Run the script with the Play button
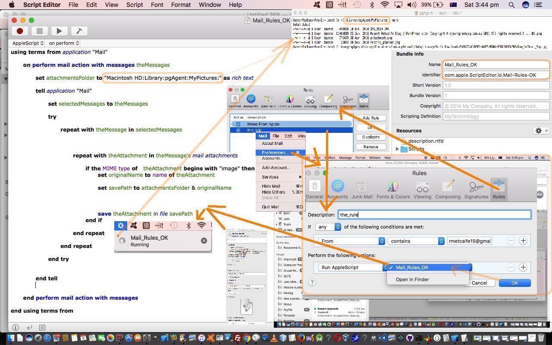Viewport: 552px width, 345px height. click(x=59, y=31)
